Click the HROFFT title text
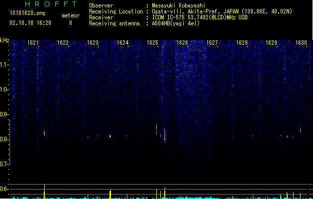Screen dimensions: 313x199 pos(51,4)
